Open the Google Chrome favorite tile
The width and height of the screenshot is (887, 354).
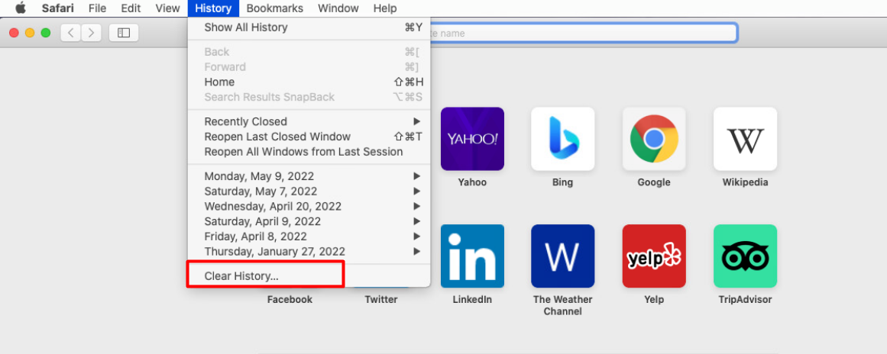click(654, 139)
